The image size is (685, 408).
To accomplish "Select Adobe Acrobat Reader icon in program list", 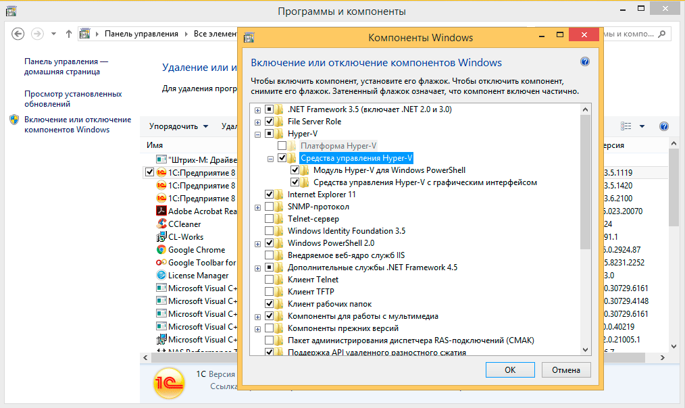I will coord(161,211).
